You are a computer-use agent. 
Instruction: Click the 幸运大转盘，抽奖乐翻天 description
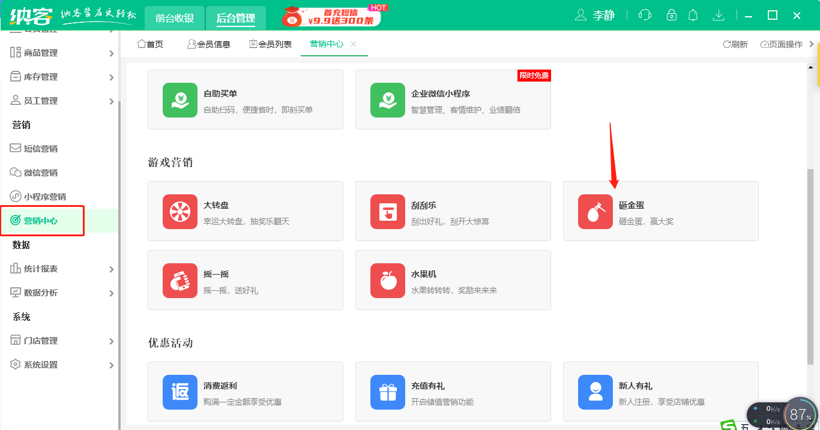(247, 221)
